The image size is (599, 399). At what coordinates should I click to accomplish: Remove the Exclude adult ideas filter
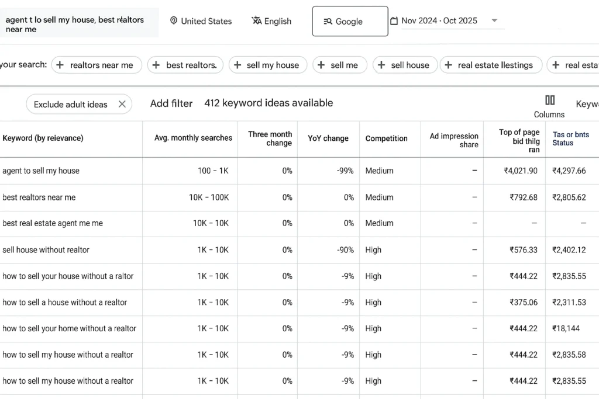coord(122,104)
